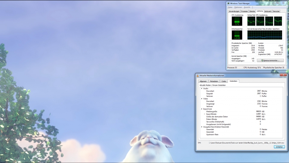Maximize the Windows Task-Manager window
The width and height of the screenshot is (289, 163).
pos(278,3)
